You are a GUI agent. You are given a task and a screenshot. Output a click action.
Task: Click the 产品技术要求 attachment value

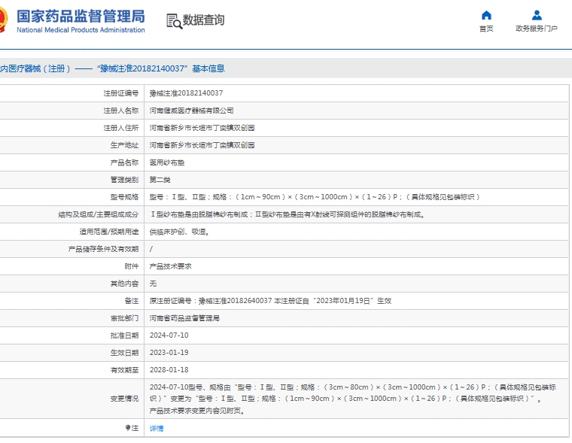(170, 266)
